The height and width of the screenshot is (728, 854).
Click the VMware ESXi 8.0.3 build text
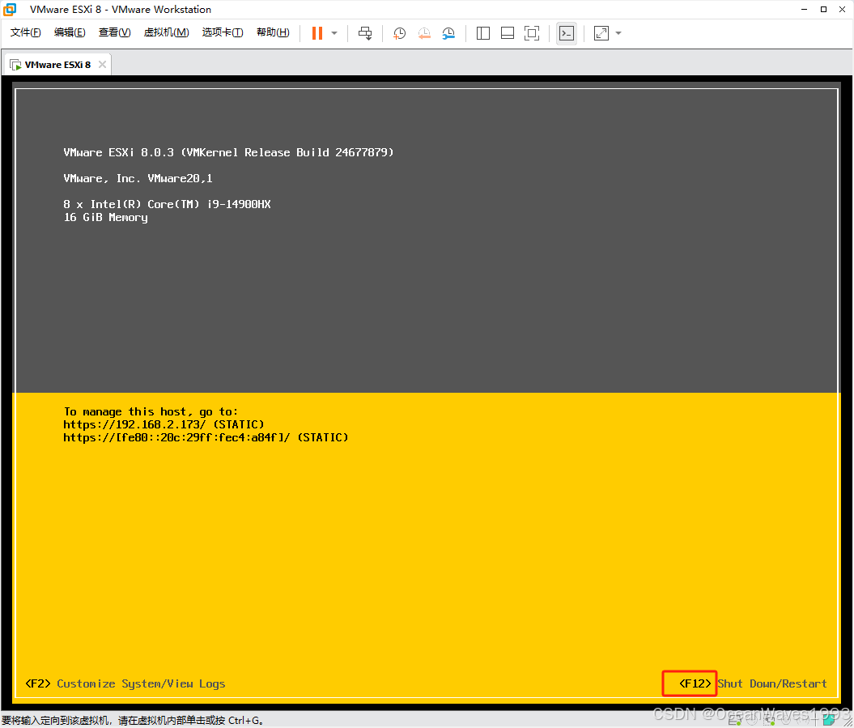click(228, 152)
